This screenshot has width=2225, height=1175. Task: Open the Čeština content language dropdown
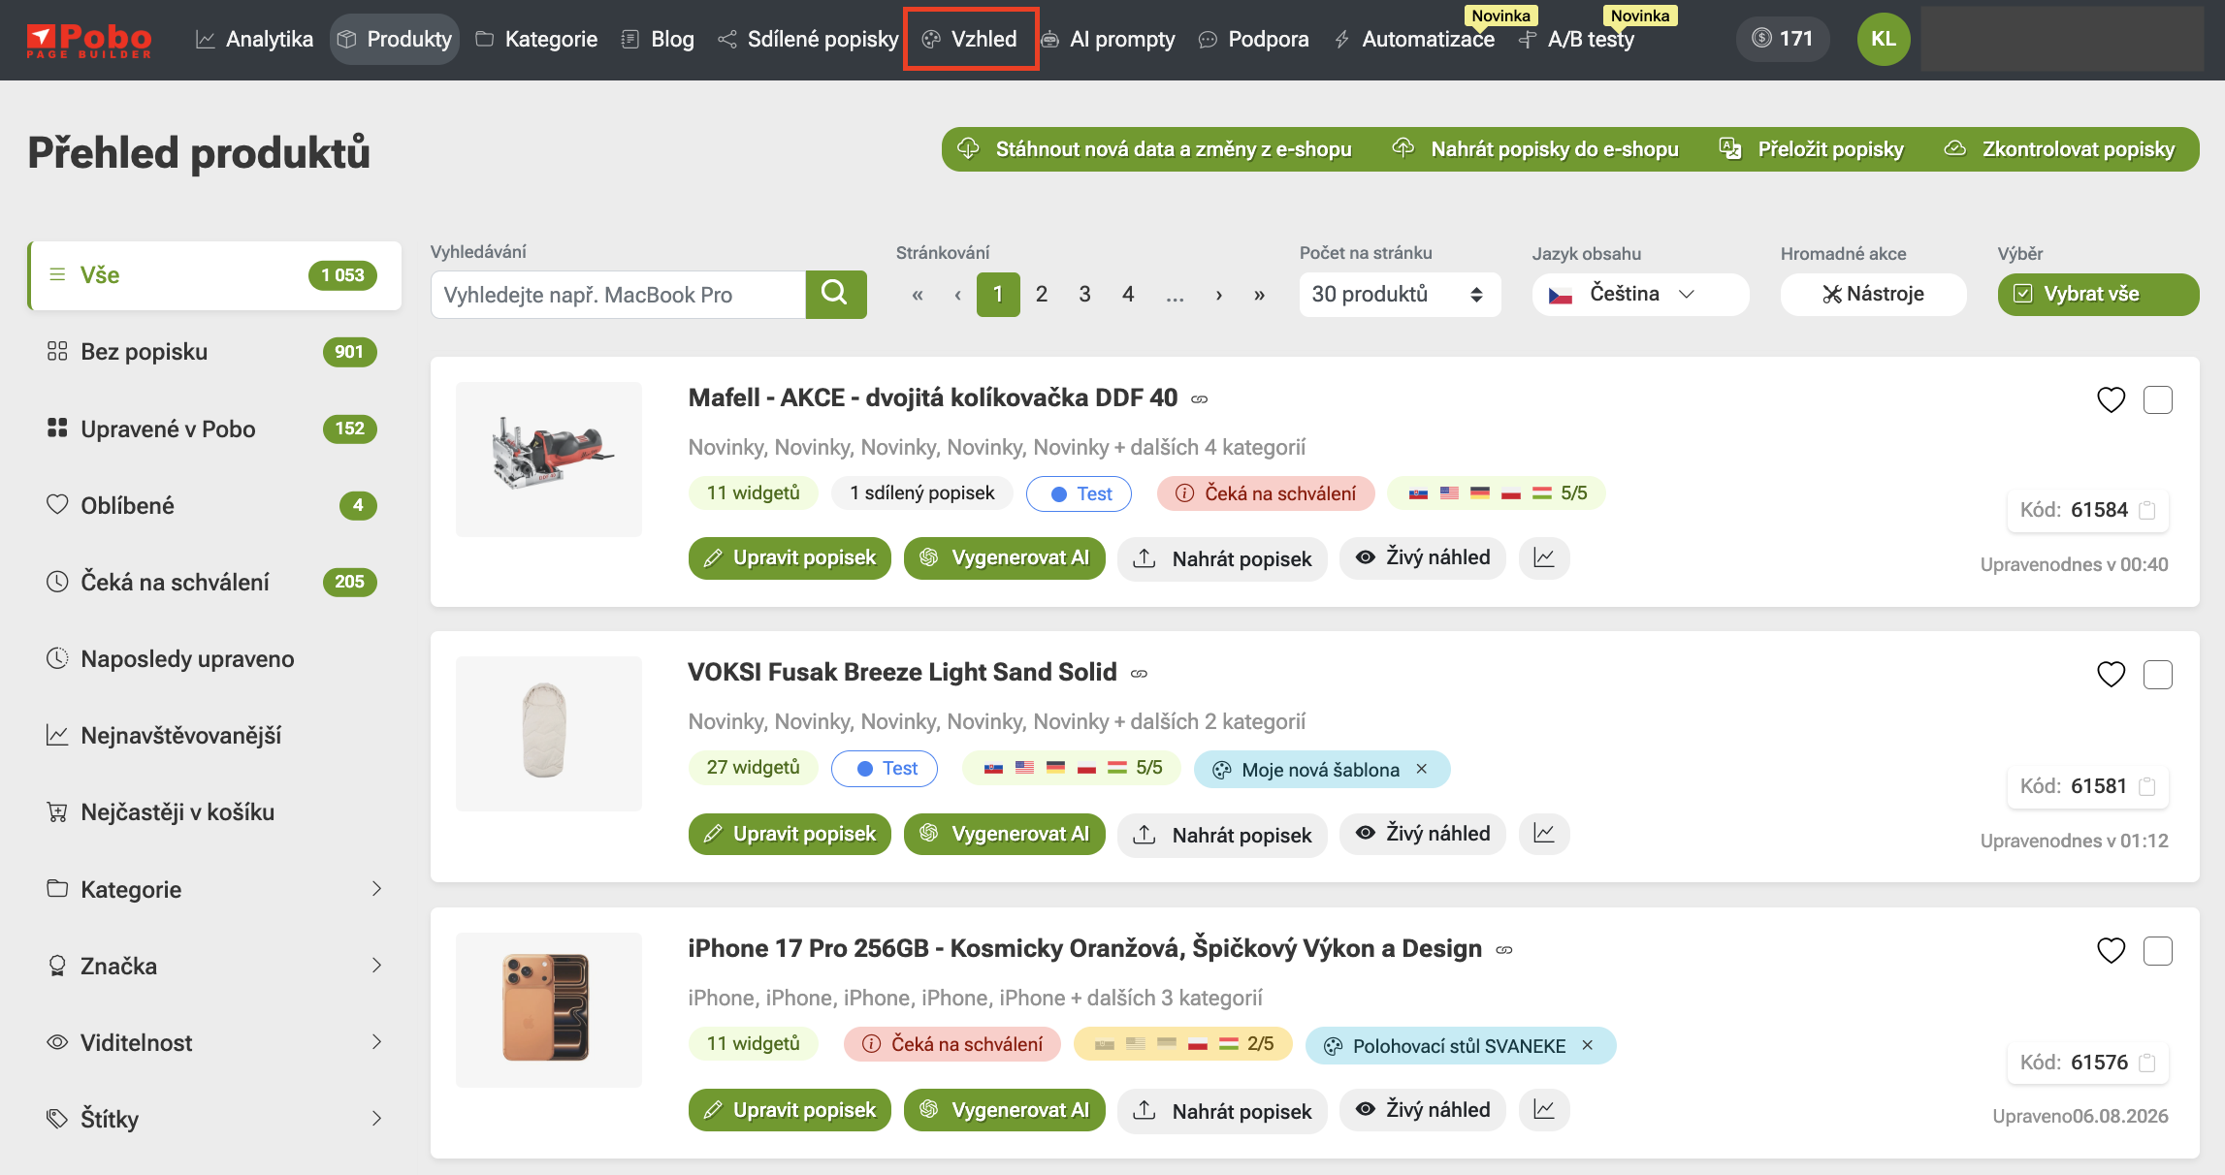(1640, 294)
